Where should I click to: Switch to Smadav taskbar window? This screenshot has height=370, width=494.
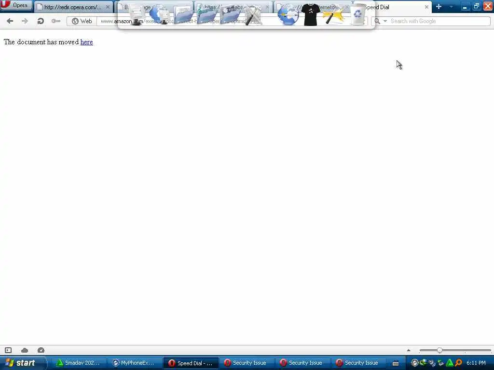[x=79, y=363]
